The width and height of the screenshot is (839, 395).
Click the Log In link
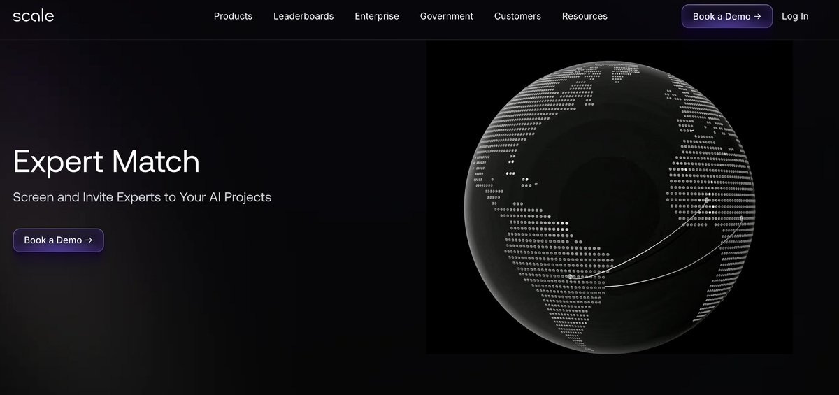click(795, 16)
